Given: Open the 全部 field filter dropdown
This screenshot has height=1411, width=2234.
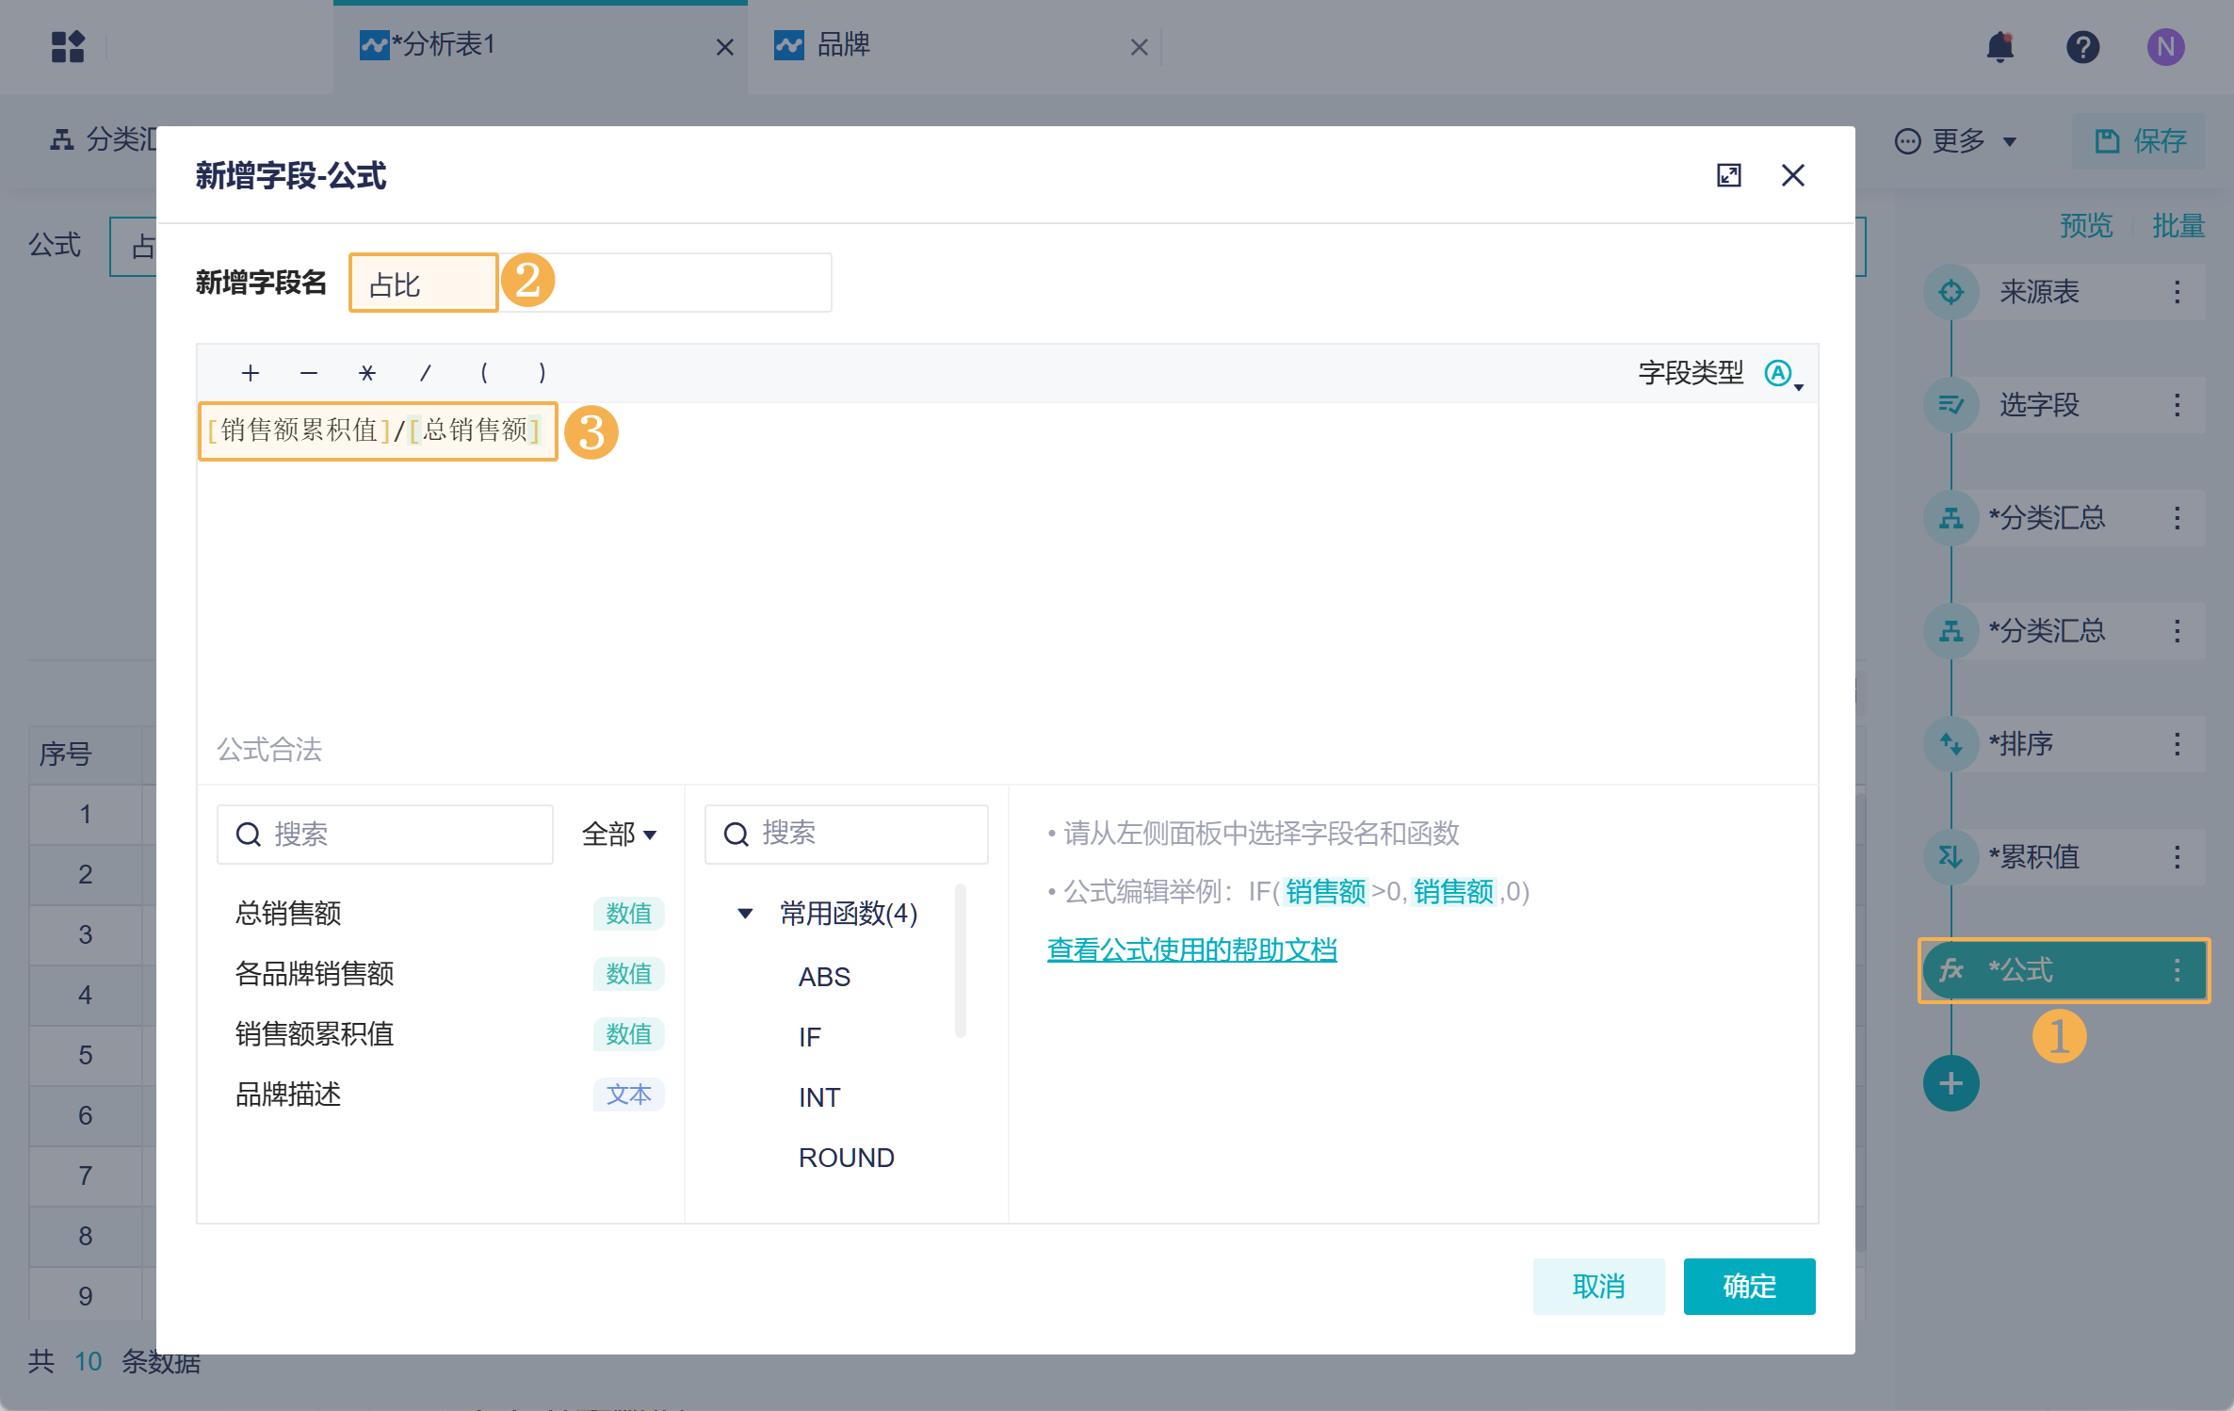Looking at the screenshot, I should click(619, 834).
